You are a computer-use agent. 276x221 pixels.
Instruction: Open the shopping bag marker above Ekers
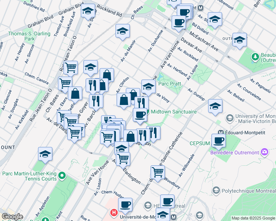point(75,94)
